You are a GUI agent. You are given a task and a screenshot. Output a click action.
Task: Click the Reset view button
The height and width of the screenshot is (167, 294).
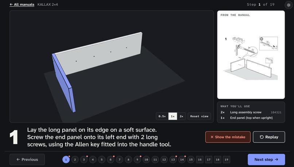pos(199,116)
